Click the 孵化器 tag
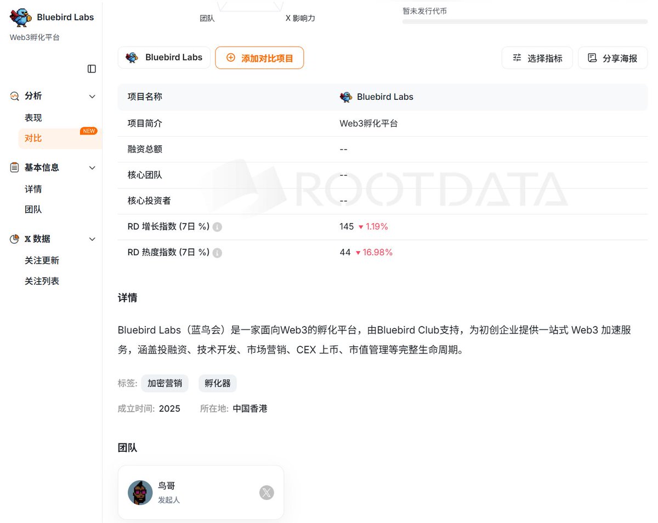This screenshot has height=523, width=658. (218, 384)
